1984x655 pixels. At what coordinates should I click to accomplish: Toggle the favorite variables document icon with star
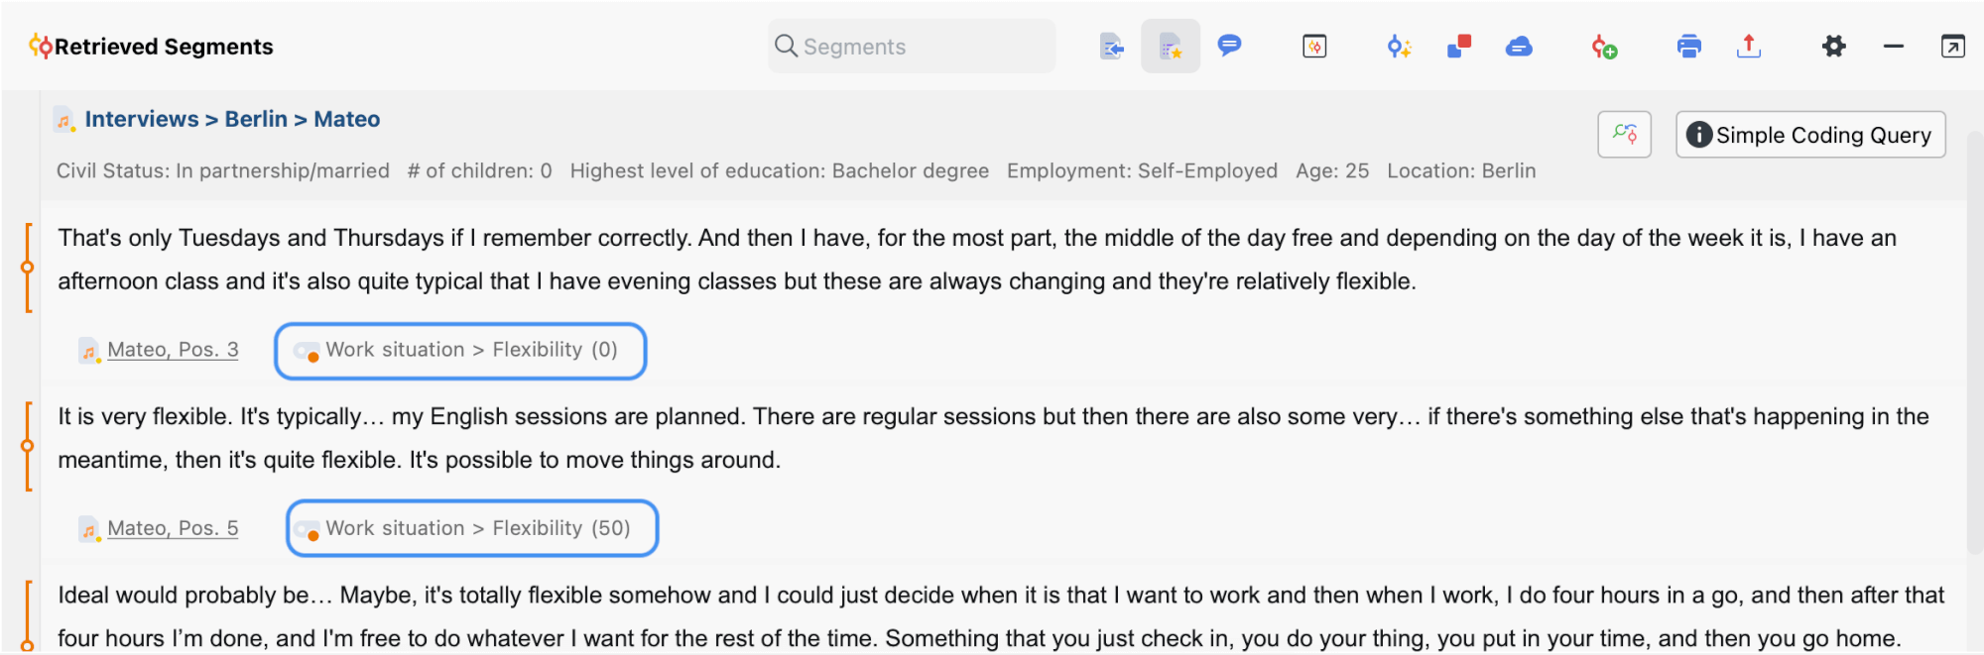click(1171, 47)
